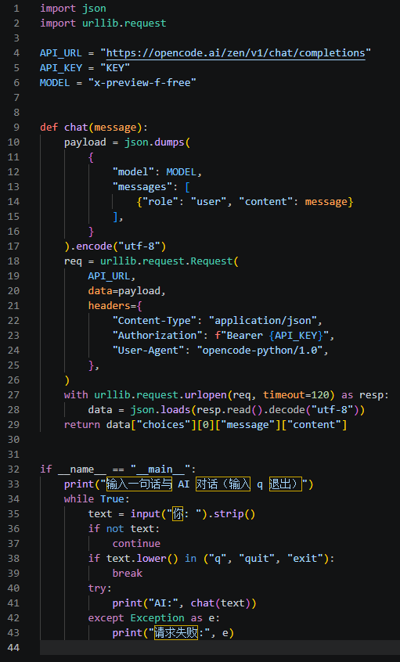
Task: Click the Exception class on line 42
Action: pyautogui.click(x=157, y=617)
